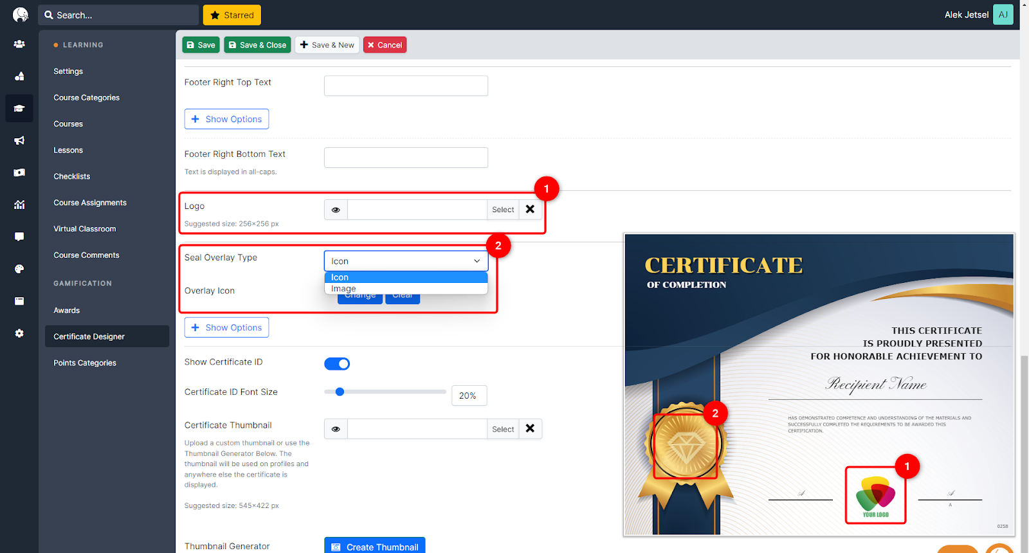This screenshot has width=1029, height=553.
Task: Open Lessons menu item
Action: click(x=68, y=150)
